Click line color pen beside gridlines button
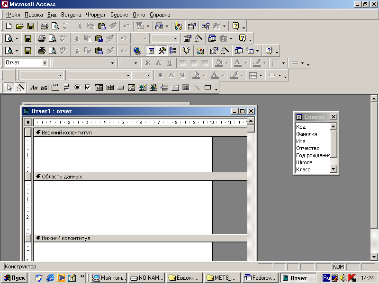The image size is (379, 284). (234, 75)
